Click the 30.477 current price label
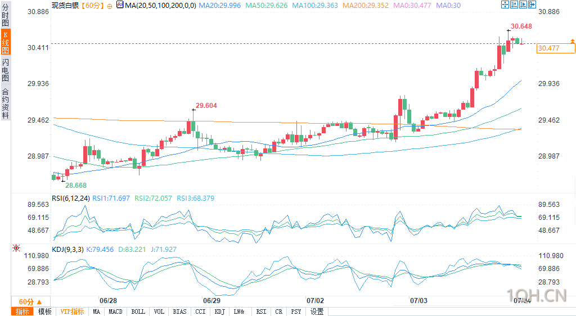The height and width of the screenshot is (316, 576). click(556, 48)
